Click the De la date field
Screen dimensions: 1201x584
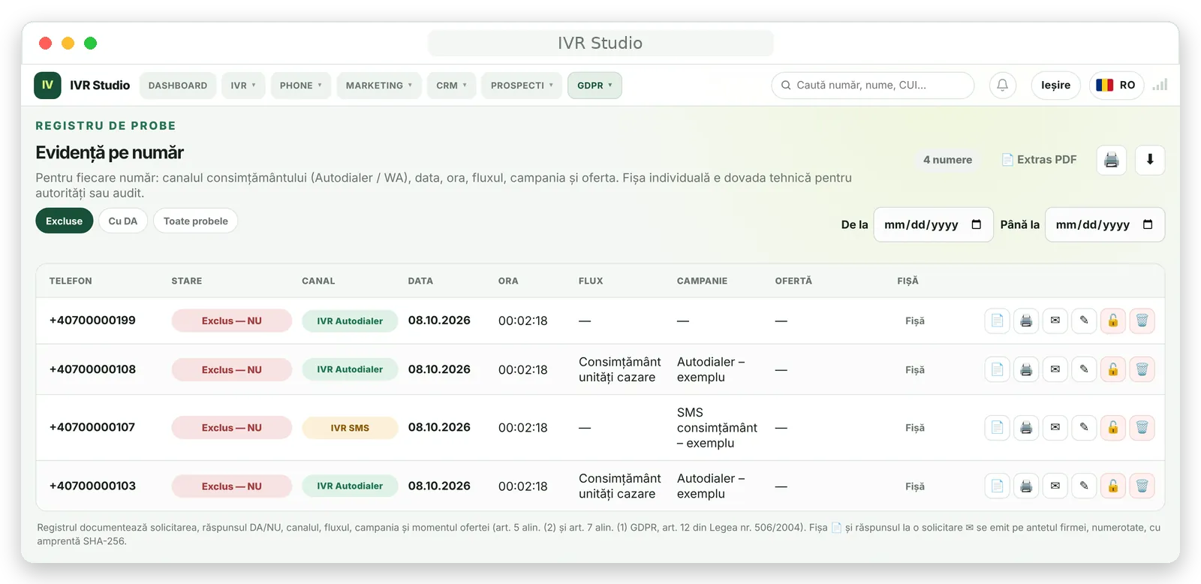click(933, 224)
